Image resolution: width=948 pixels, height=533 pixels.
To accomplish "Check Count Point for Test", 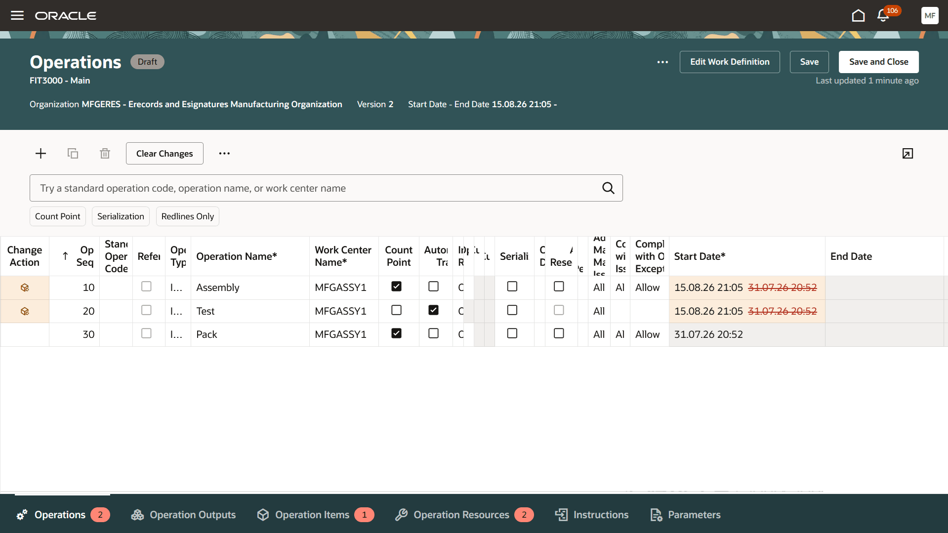I will coord(396,310).
